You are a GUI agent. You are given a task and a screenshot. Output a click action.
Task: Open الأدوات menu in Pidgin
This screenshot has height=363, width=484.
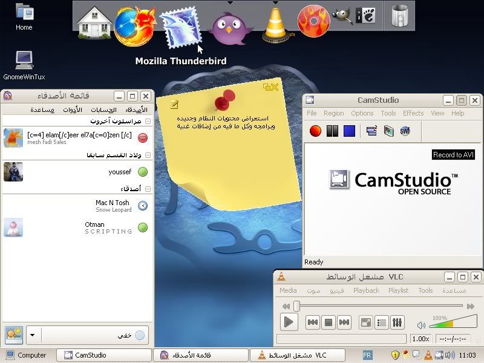click(73, 110)
